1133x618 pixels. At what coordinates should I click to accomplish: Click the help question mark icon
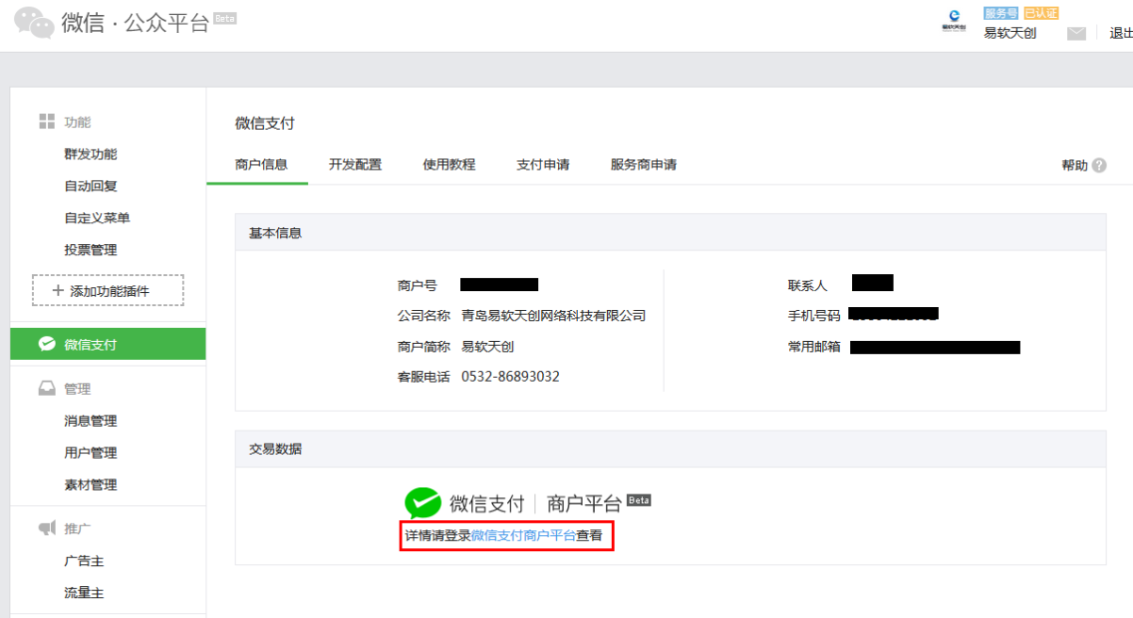pyautogui.click(x=1099, y=165)
